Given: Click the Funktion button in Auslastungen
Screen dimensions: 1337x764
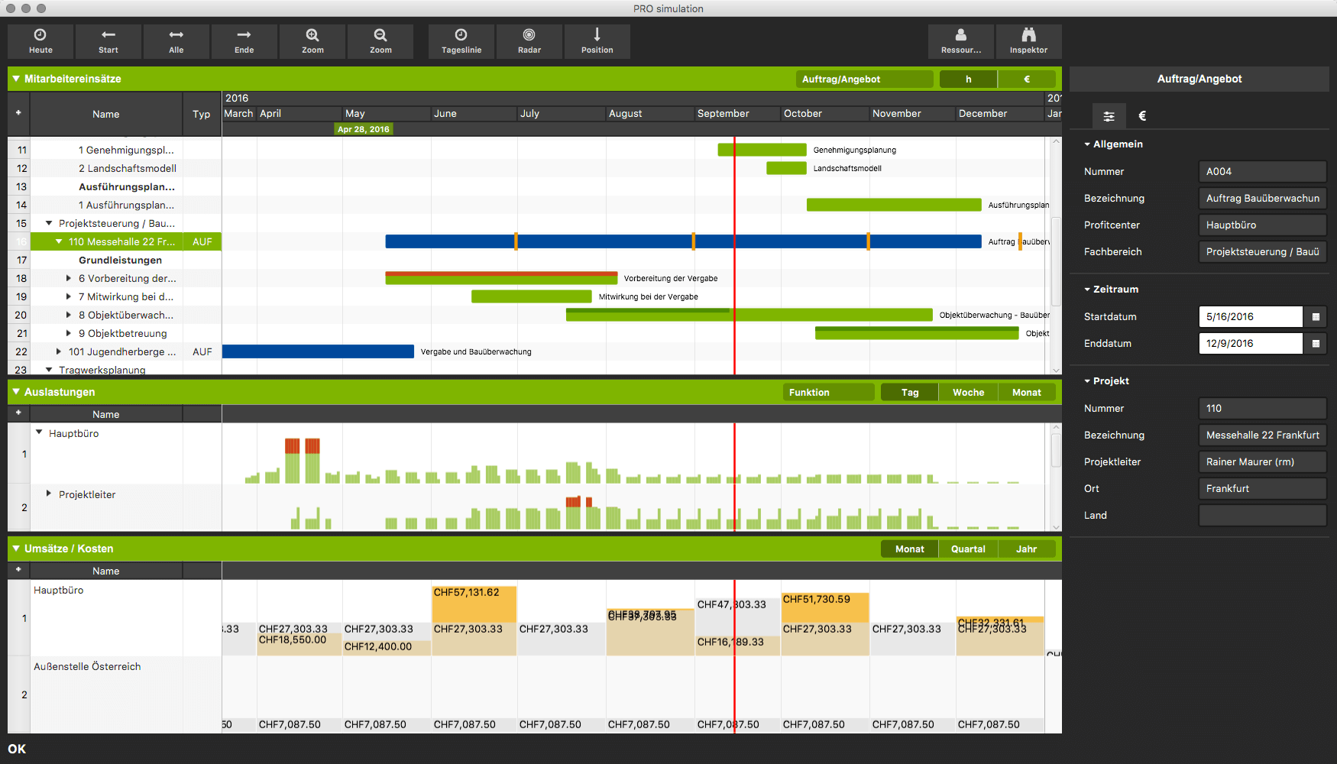Looking at the screenshot, I should (x=828, y=392).
